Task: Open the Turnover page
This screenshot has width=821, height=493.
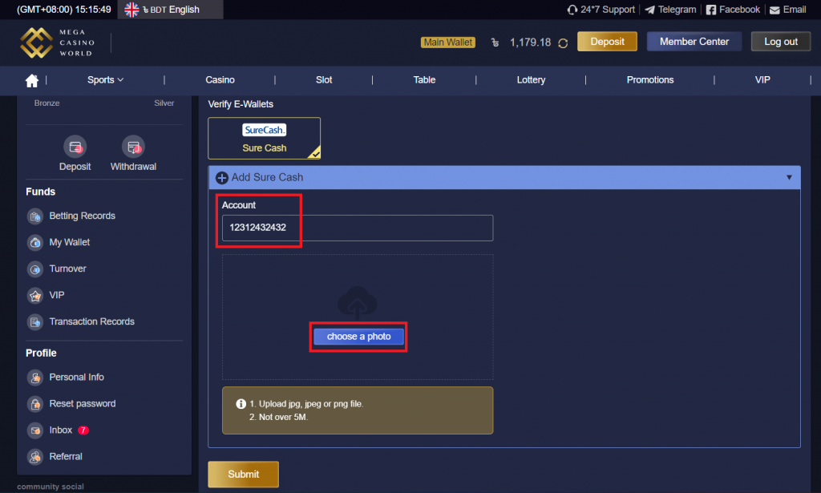Action: click(x=67, y=269)
